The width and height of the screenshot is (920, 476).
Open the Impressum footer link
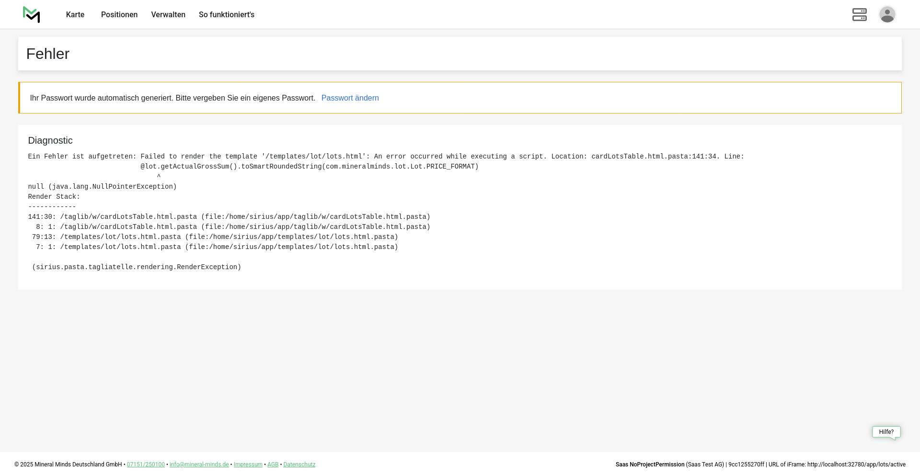[x=248, y=465]
